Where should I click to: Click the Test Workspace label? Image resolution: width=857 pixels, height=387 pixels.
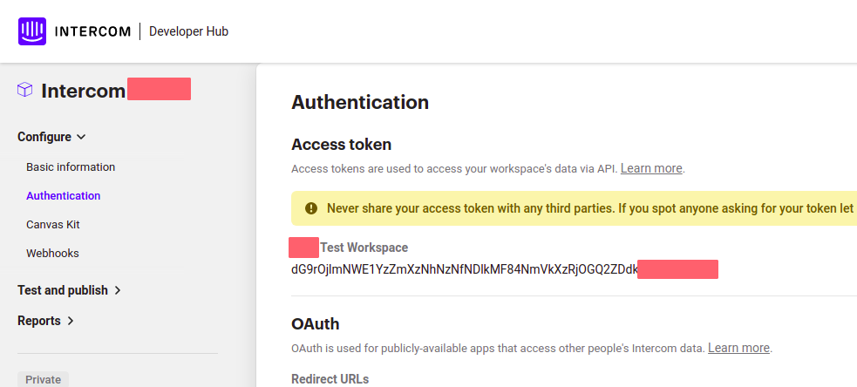tap(364, 248)
